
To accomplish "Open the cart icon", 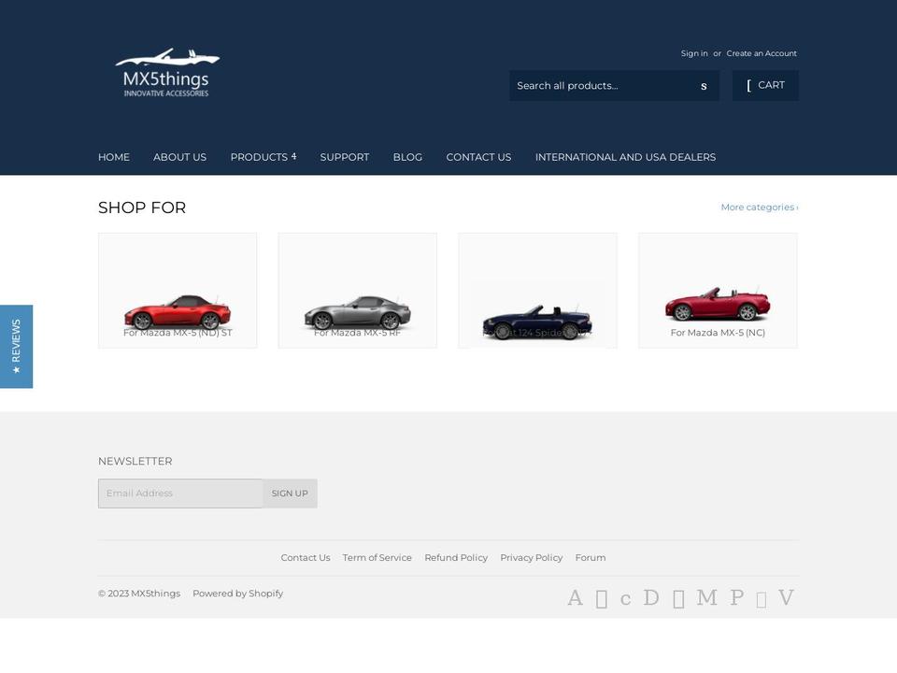I will pos(765,85).
